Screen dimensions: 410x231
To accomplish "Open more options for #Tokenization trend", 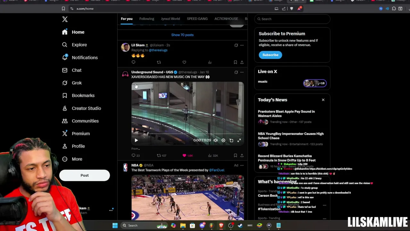I will coord(324,205).
